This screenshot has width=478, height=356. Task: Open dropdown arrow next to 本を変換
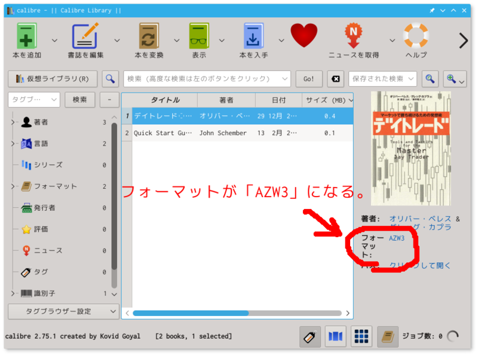176,40
